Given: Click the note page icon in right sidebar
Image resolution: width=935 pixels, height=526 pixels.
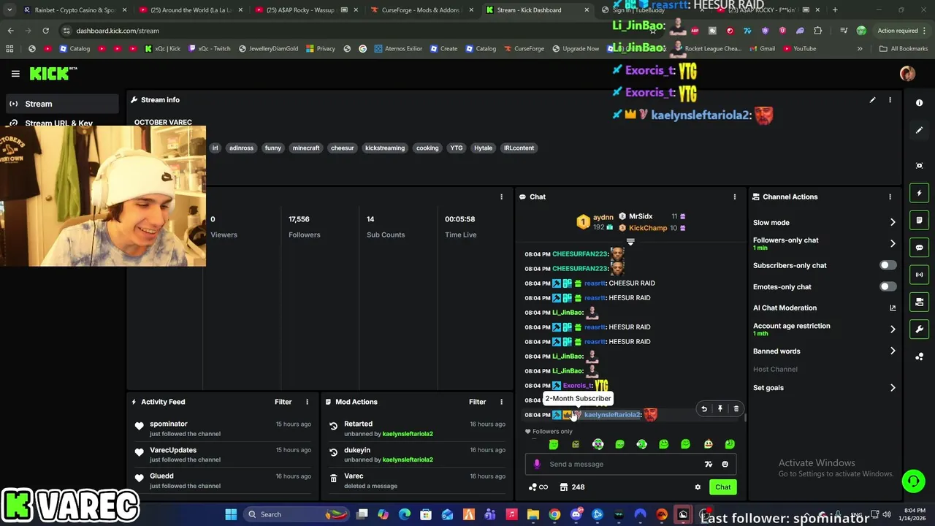Looking at the screenshot, I should tap(919, 220).
